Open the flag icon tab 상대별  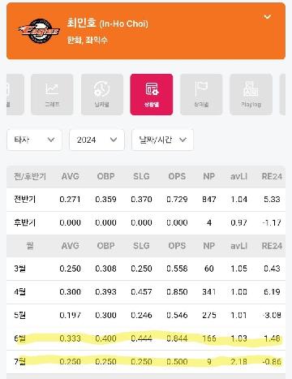(201, 94)
